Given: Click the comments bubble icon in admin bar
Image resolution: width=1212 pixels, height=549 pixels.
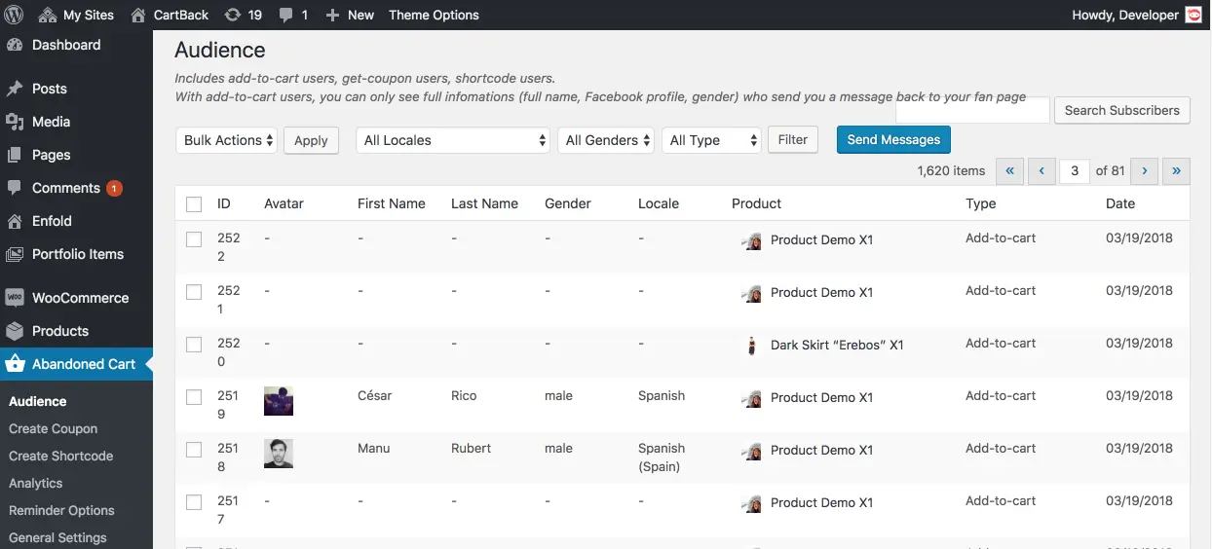Looking at the screenshot, I should tap(284, 15).
